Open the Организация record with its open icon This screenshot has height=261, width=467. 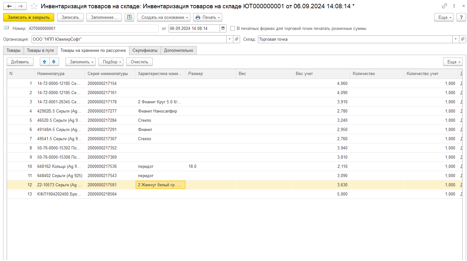click(x=237, y=39)
